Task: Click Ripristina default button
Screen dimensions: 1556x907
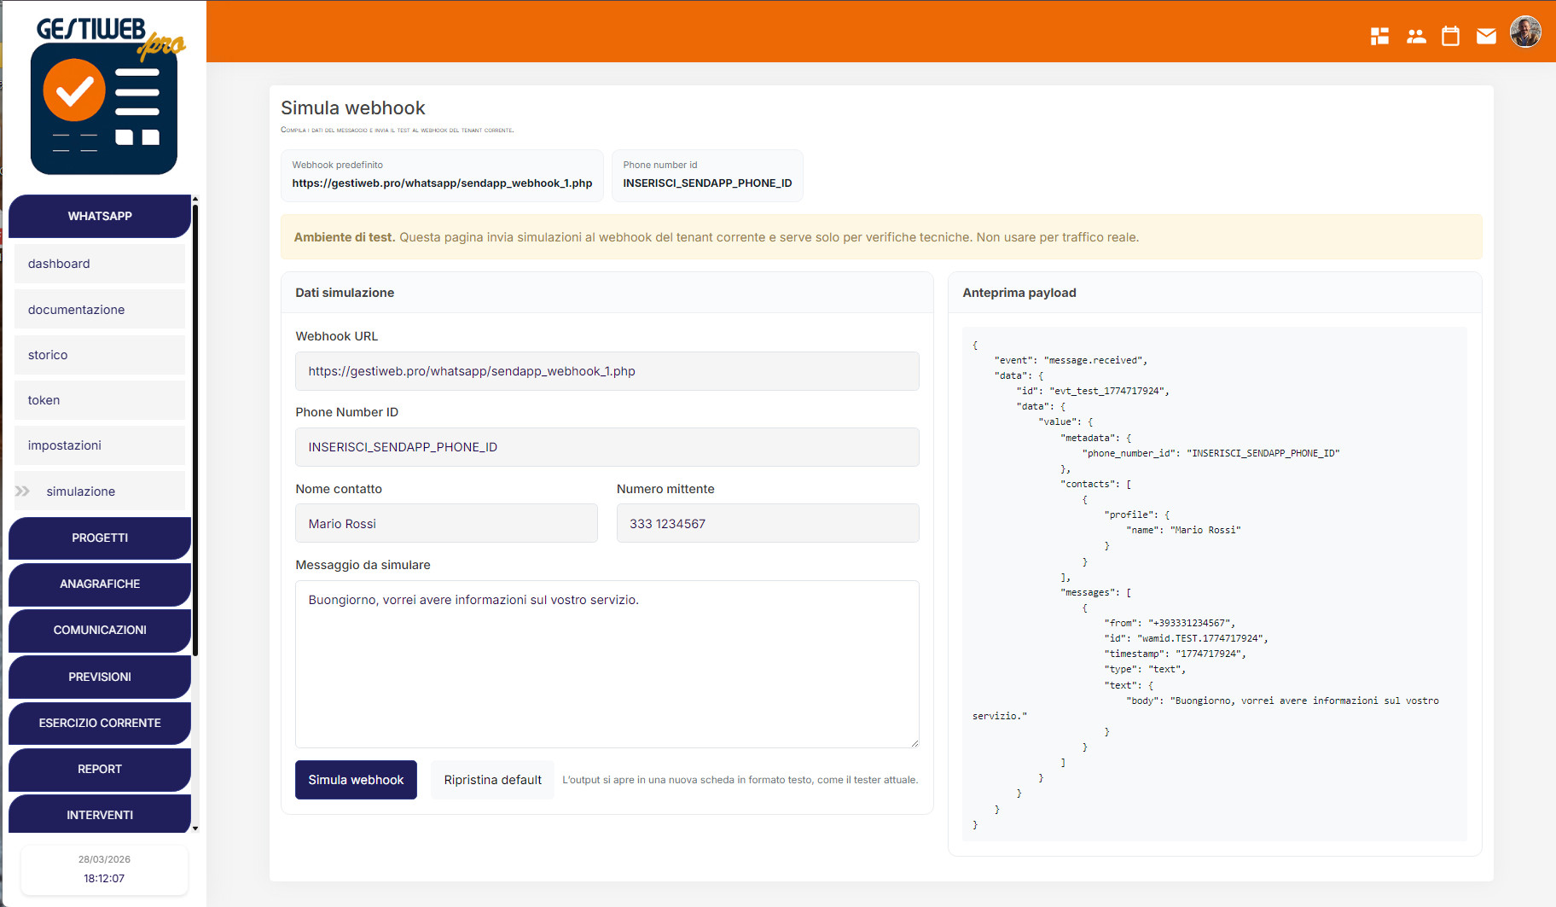Action: (492, 780)
